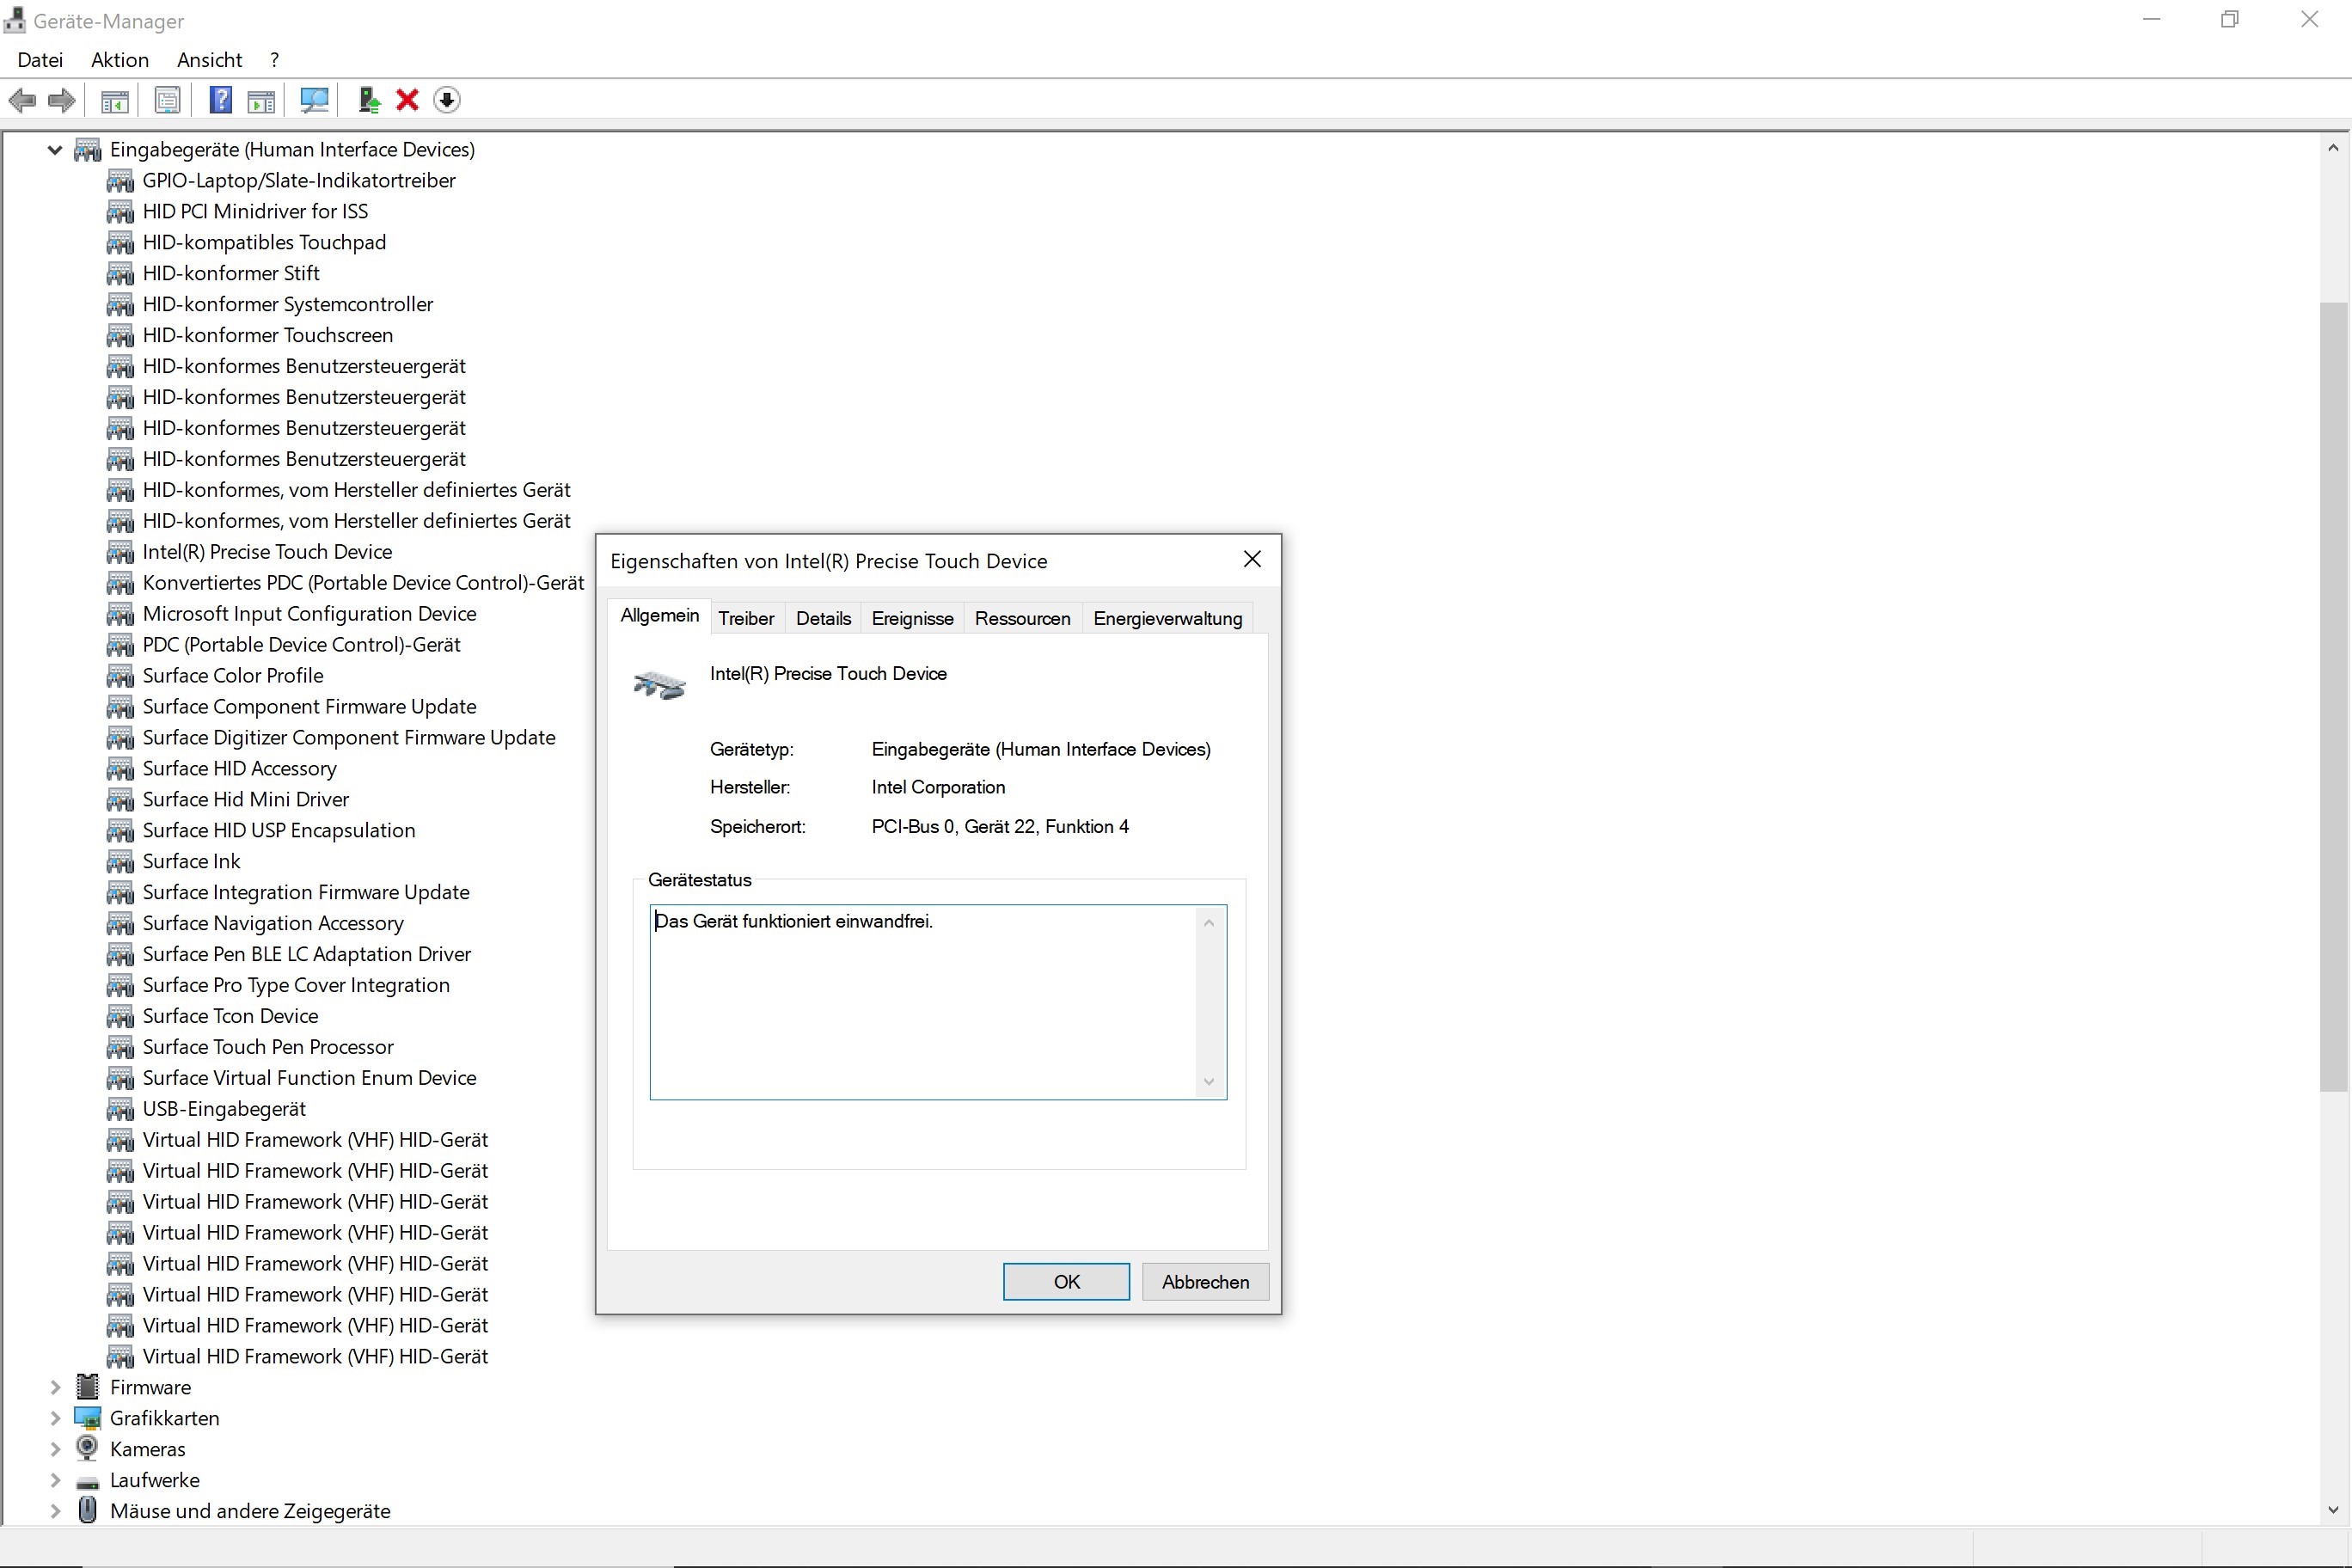The height and width of the screenshot is (1568, 2352).
Task: Update the device driver via the green arrow icon
Action: click(369, 100)
